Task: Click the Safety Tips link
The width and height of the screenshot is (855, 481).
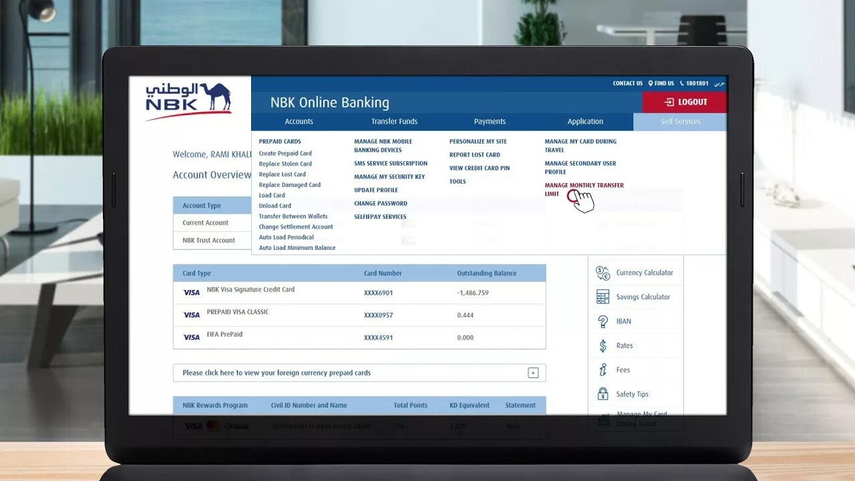Action: tap(632, 395)
